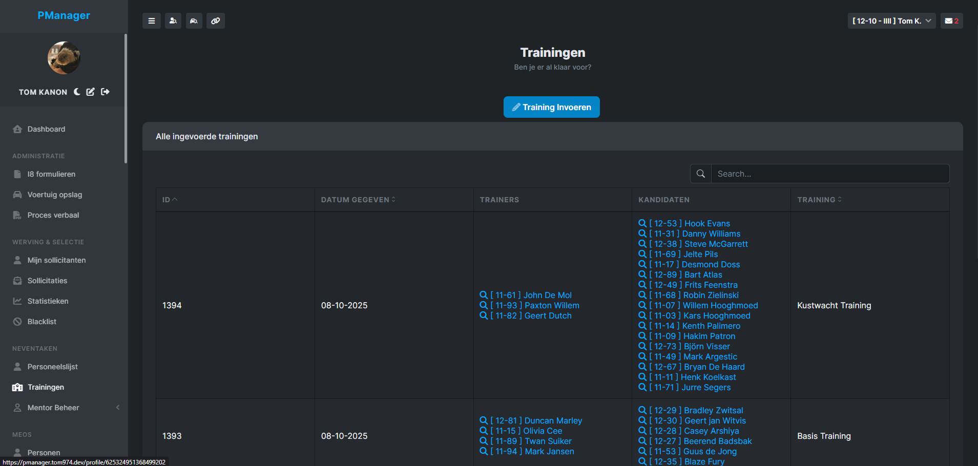This screenshot has width=978, height=466.
Task: Click the Training Invoeren button
Action: pos(551,107)
